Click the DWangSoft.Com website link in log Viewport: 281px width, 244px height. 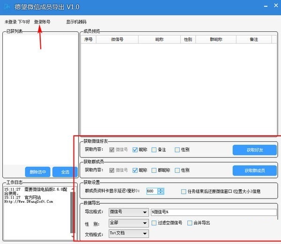(x=28, y=202)
